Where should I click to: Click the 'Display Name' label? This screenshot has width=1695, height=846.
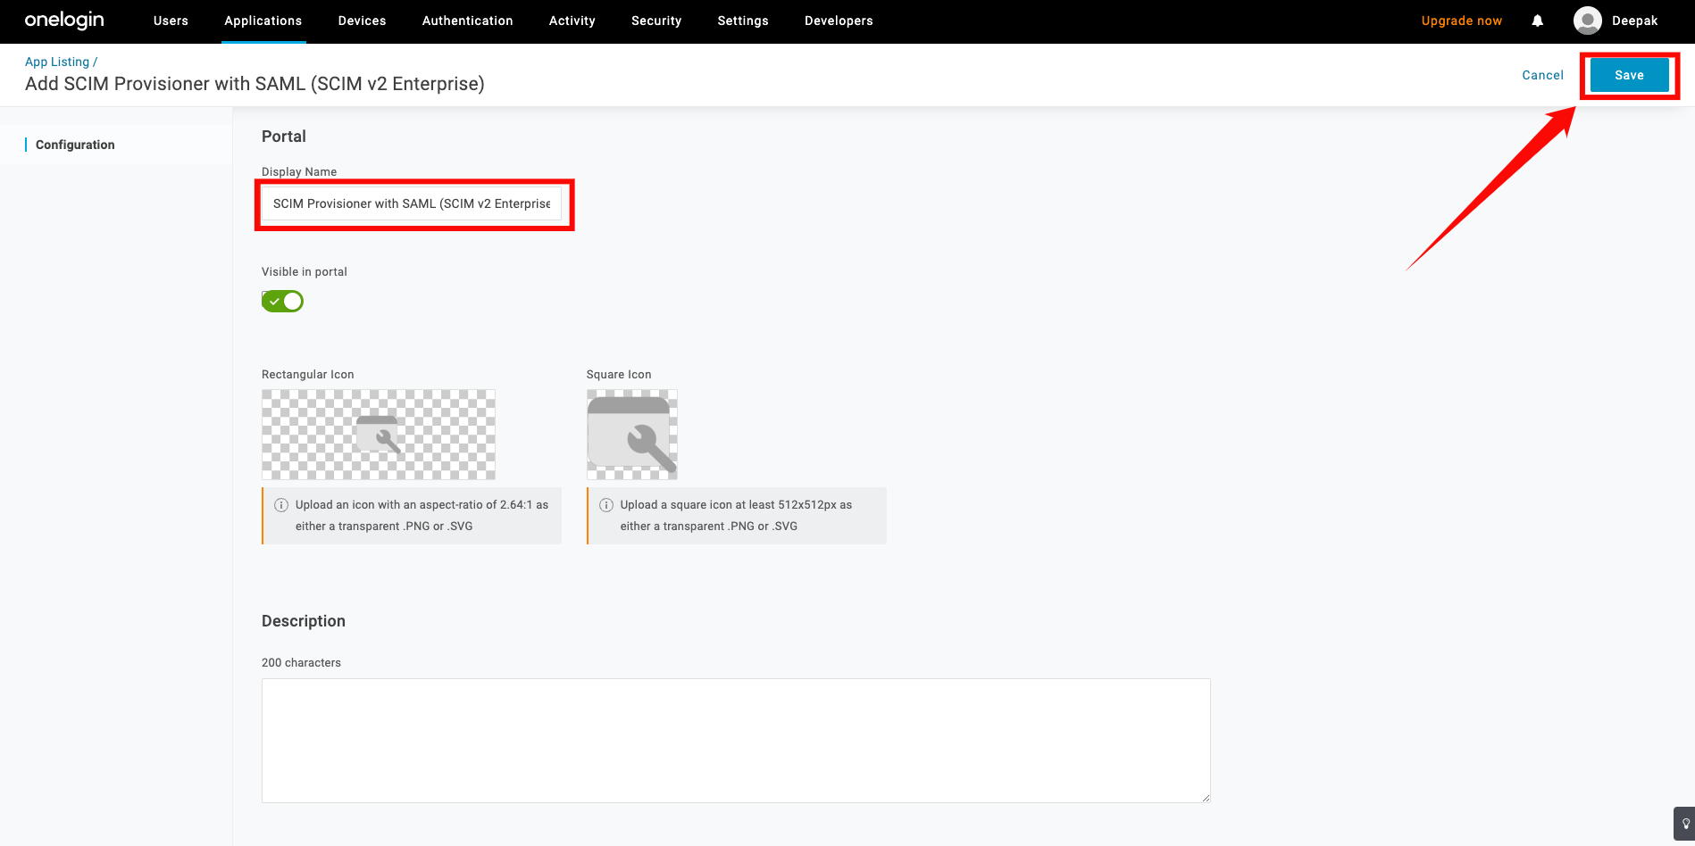tap(299, 172)
